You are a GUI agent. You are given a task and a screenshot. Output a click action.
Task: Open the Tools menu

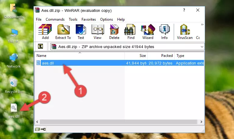coord(73,19)
